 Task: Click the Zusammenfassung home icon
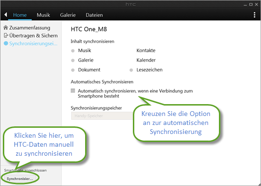[x=6, y=27]
